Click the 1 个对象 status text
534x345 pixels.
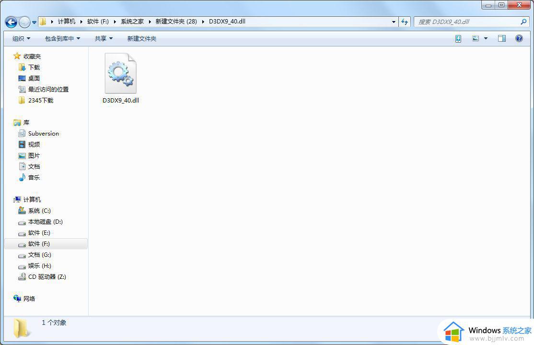pos(54,322)
